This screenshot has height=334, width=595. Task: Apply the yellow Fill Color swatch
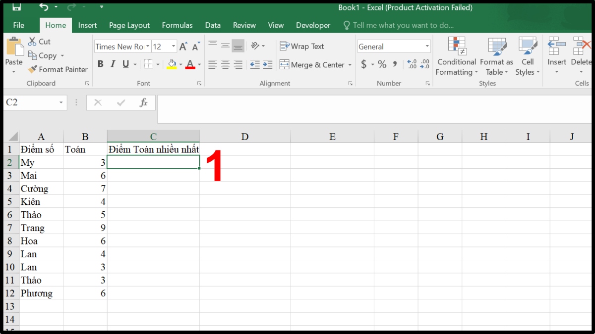(x=172, y=64)
